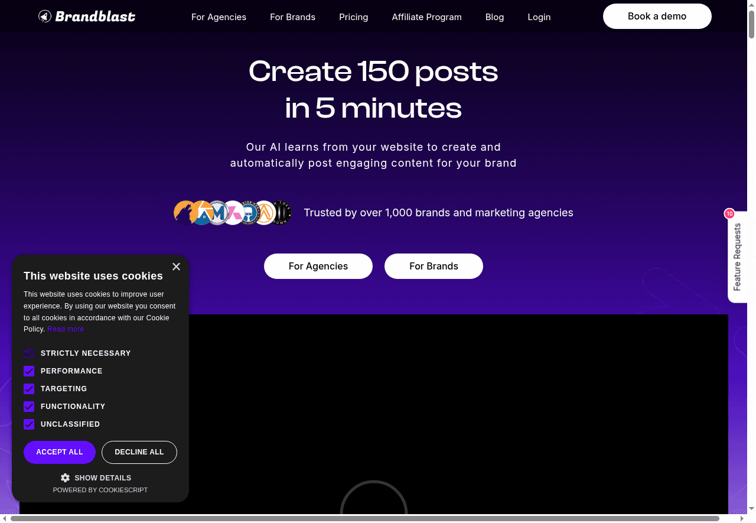Select the pink 'A' brand logo
Viewport: 756px width, 523px height.
click(233, 213)
